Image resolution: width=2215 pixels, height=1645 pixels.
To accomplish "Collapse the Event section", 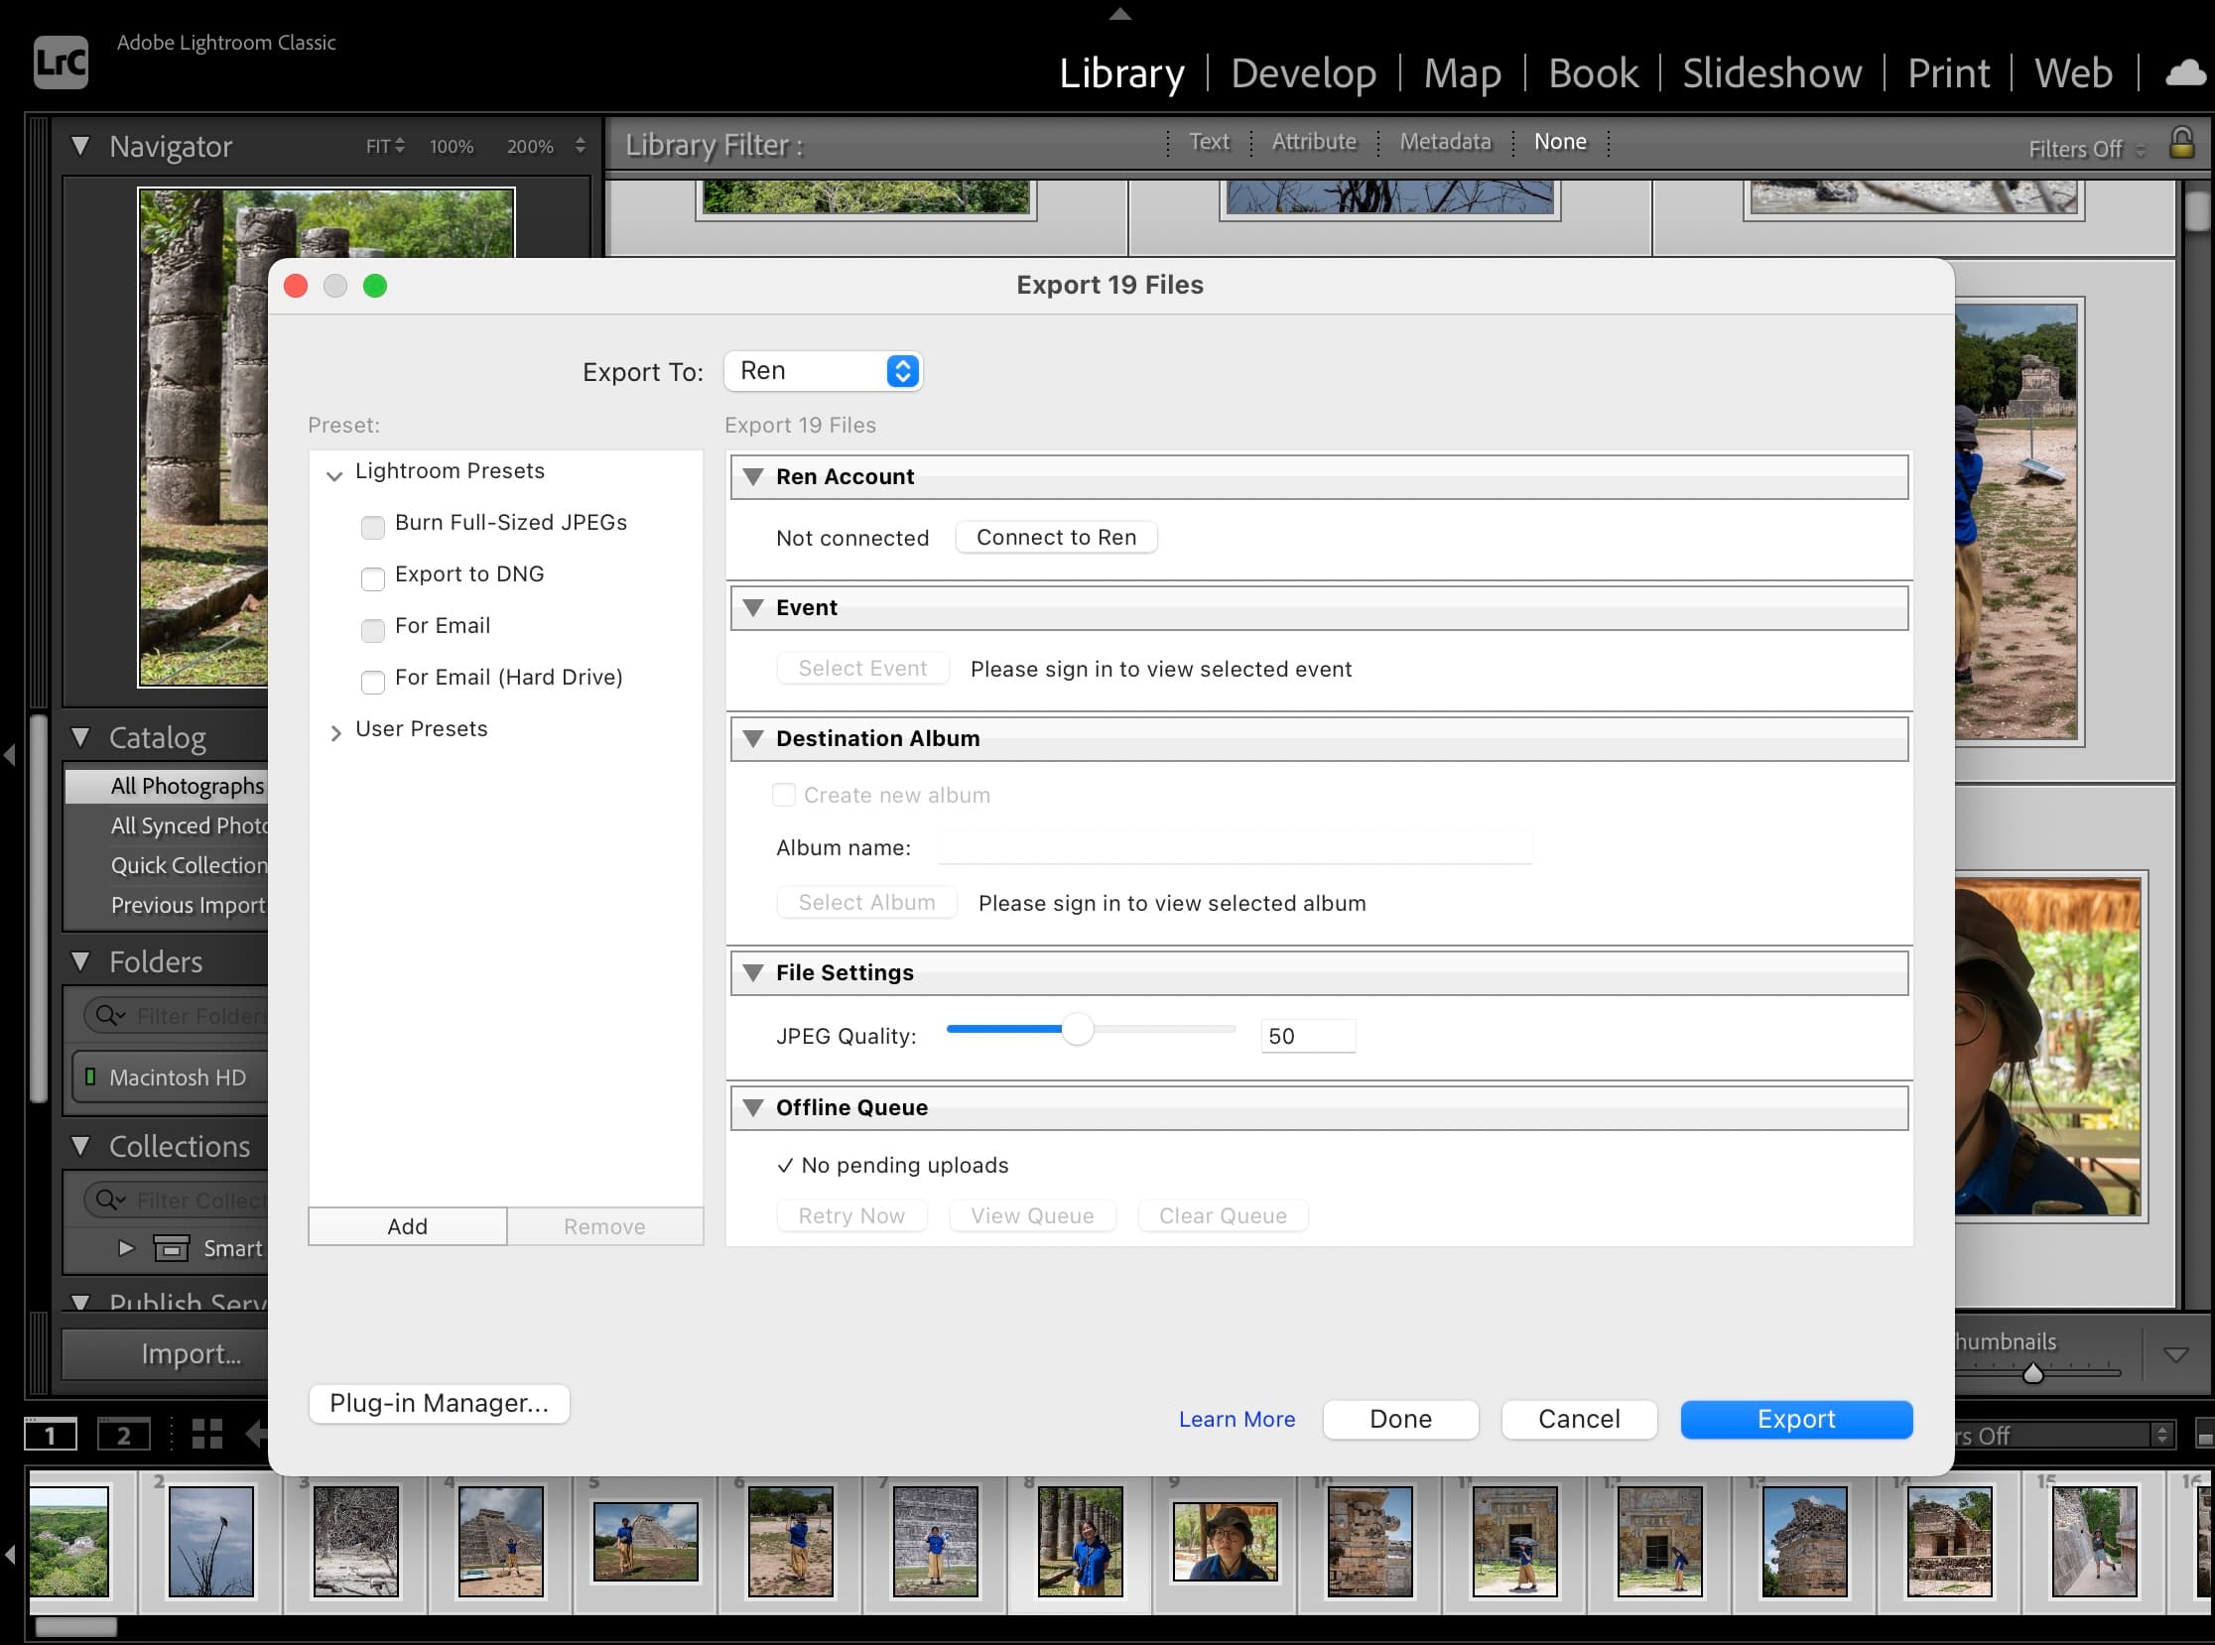I will point(754,607).
